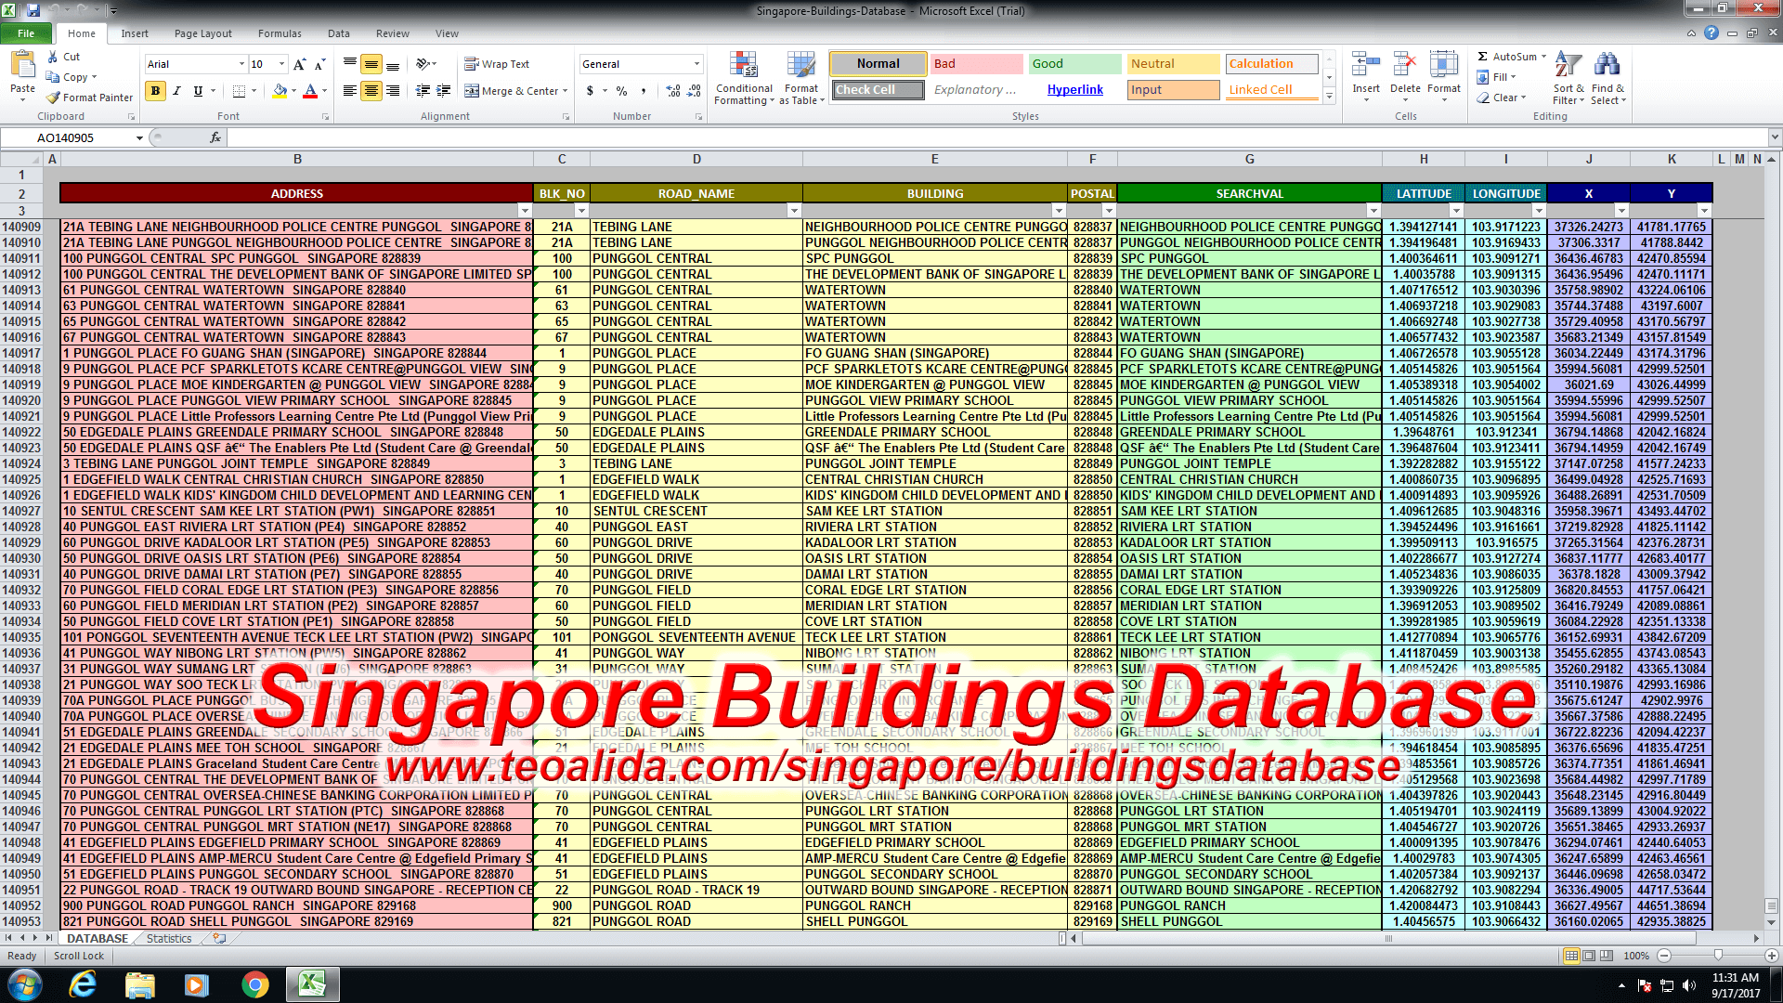Click the Orientation text-angle icon

click(x=423, y=64)
